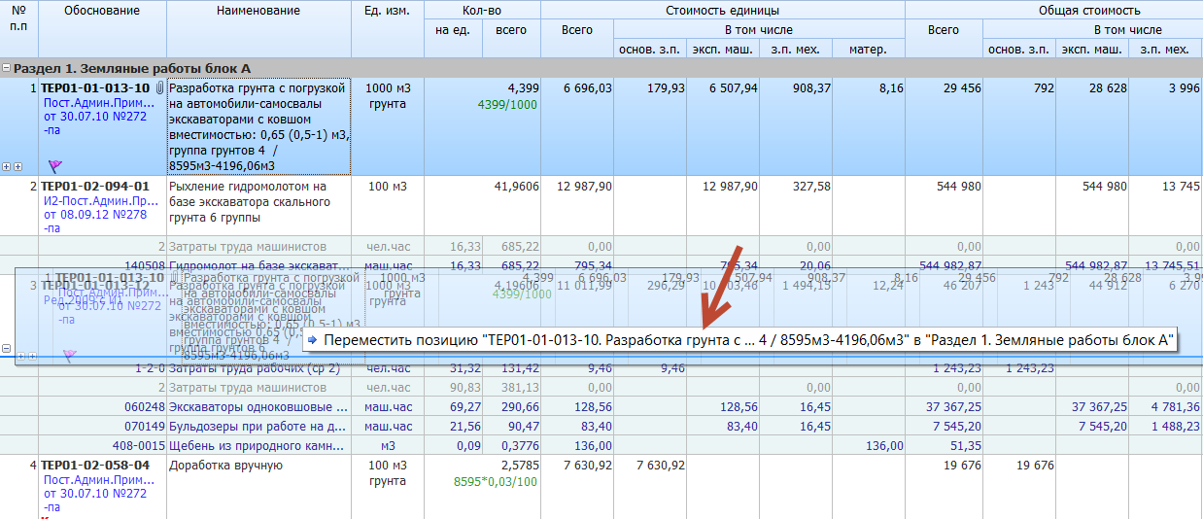Click value 795,34 in Гидромолот row

click(592, 265)
